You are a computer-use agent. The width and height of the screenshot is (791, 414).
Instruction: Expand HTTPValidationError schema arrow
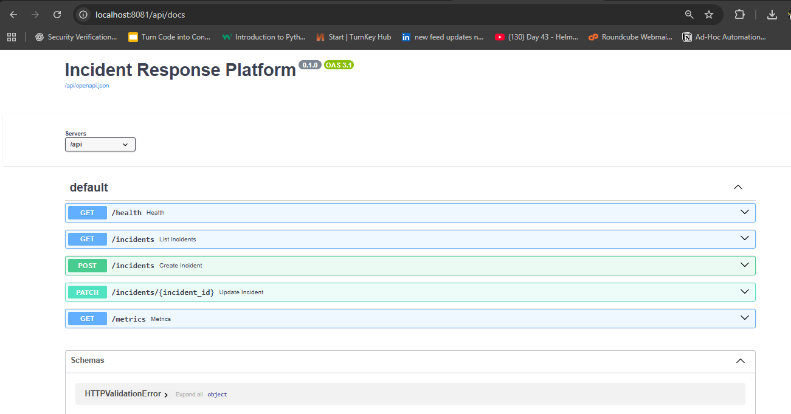(x=166, y=395)
